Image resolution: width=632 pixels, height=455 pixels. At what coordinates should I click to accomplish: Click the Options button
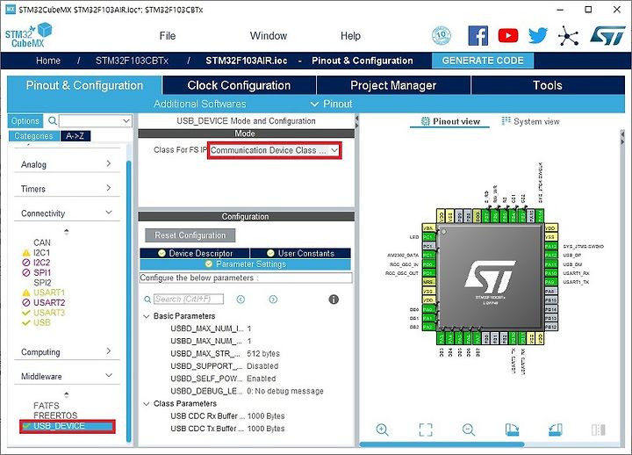[x=25, y=121]
